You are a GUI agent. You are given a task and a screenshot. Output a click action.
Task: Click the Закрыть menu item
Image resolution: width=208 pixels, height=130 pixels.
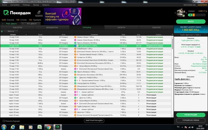click(46, 5)
